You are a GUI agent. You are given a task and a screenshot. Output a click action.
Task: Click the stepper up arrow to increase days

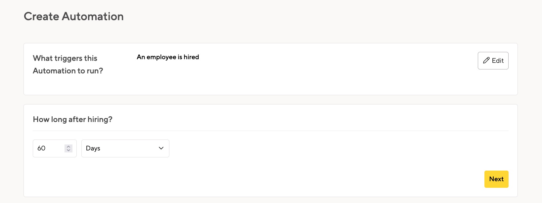pos(68,146)
